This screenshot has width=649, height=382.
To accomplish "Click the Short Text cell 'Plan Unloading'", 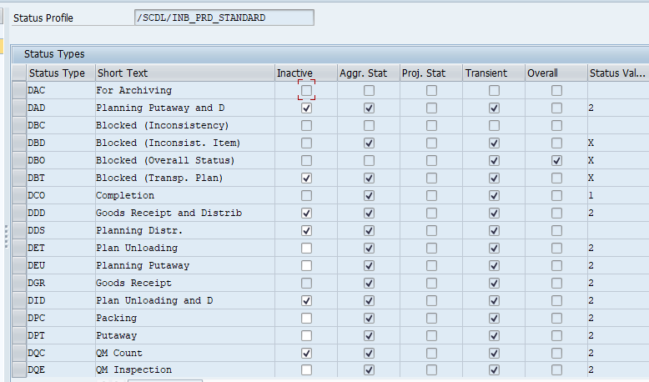I will click(137, 248).
